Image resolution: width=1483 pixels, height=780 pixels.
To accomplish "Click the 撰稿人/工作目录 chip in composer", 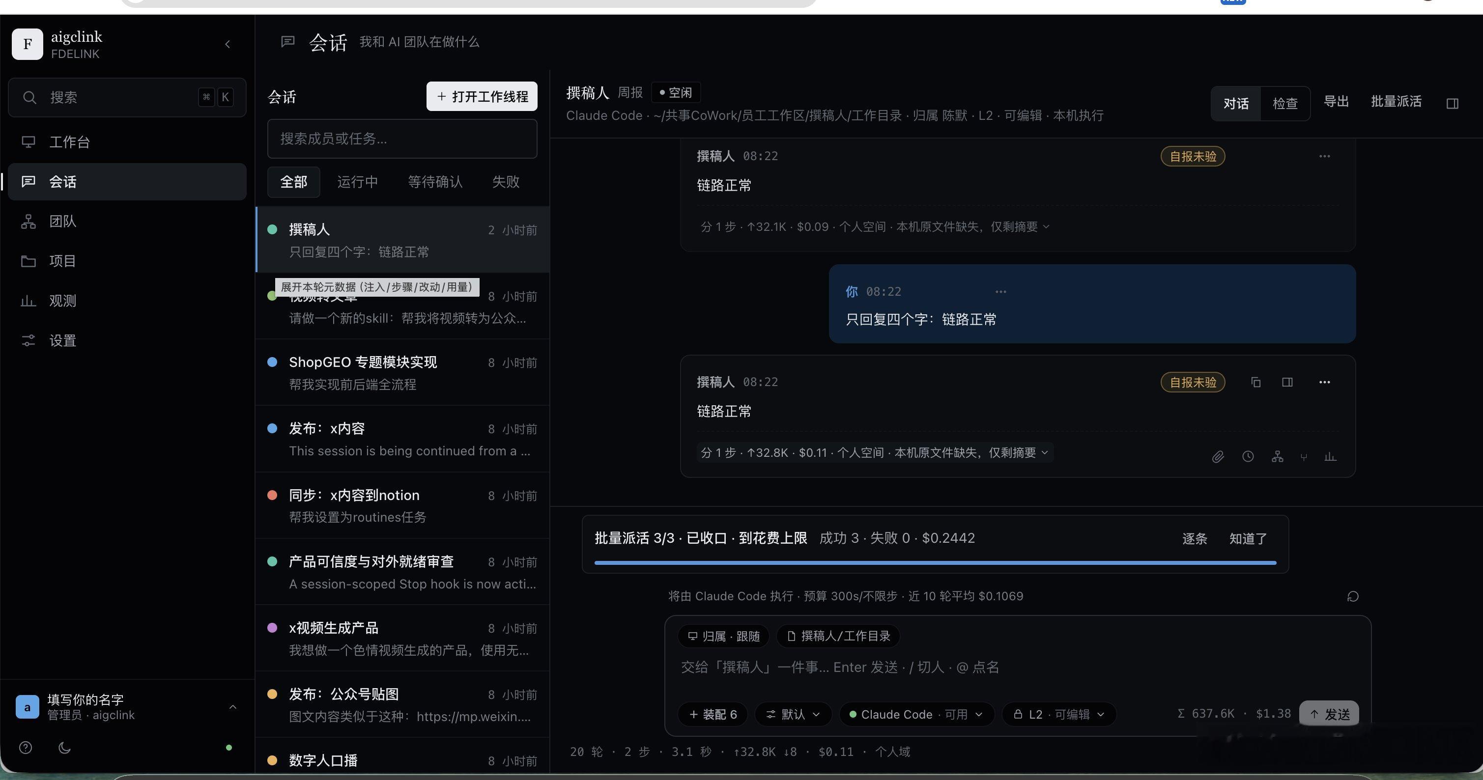I will pos(838,636).
